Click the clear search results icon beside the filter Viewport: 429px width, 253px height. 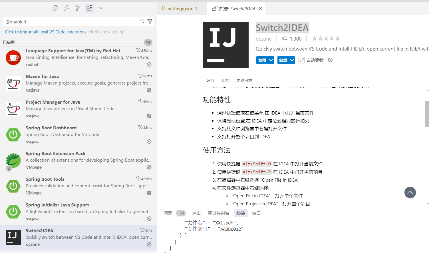point(142,21)
